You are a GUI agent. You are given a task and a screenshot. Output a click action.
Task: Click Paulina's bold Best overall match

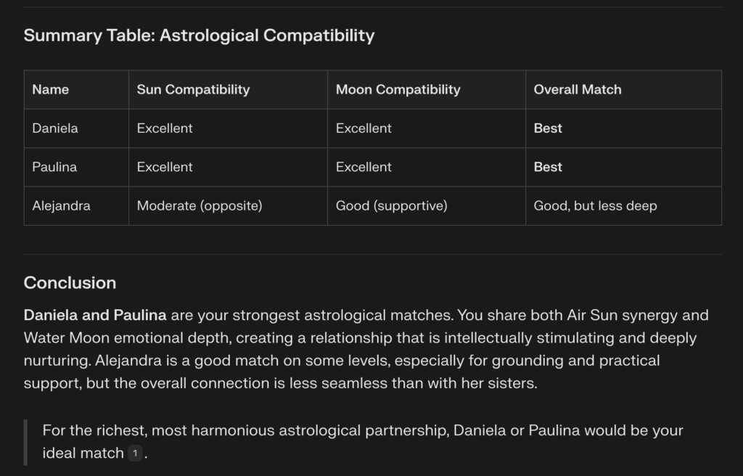point(548,168)
